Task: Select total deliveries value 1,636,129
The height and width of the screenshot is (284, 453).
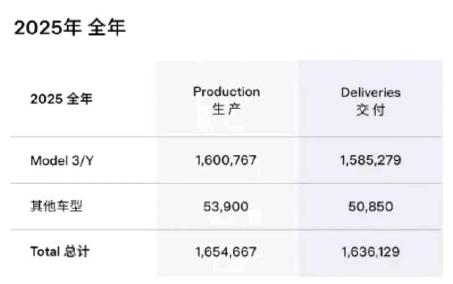Action: coord(370,251)
